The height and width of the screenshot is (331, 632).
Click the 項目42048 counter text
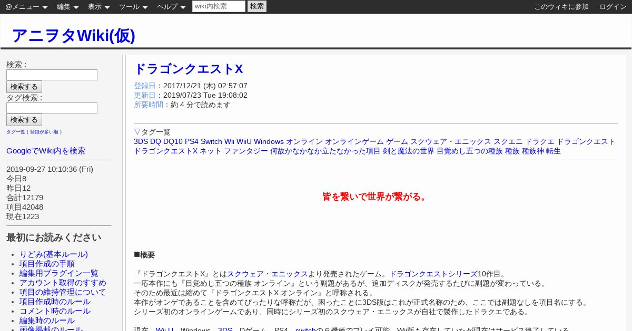point(25,207)
